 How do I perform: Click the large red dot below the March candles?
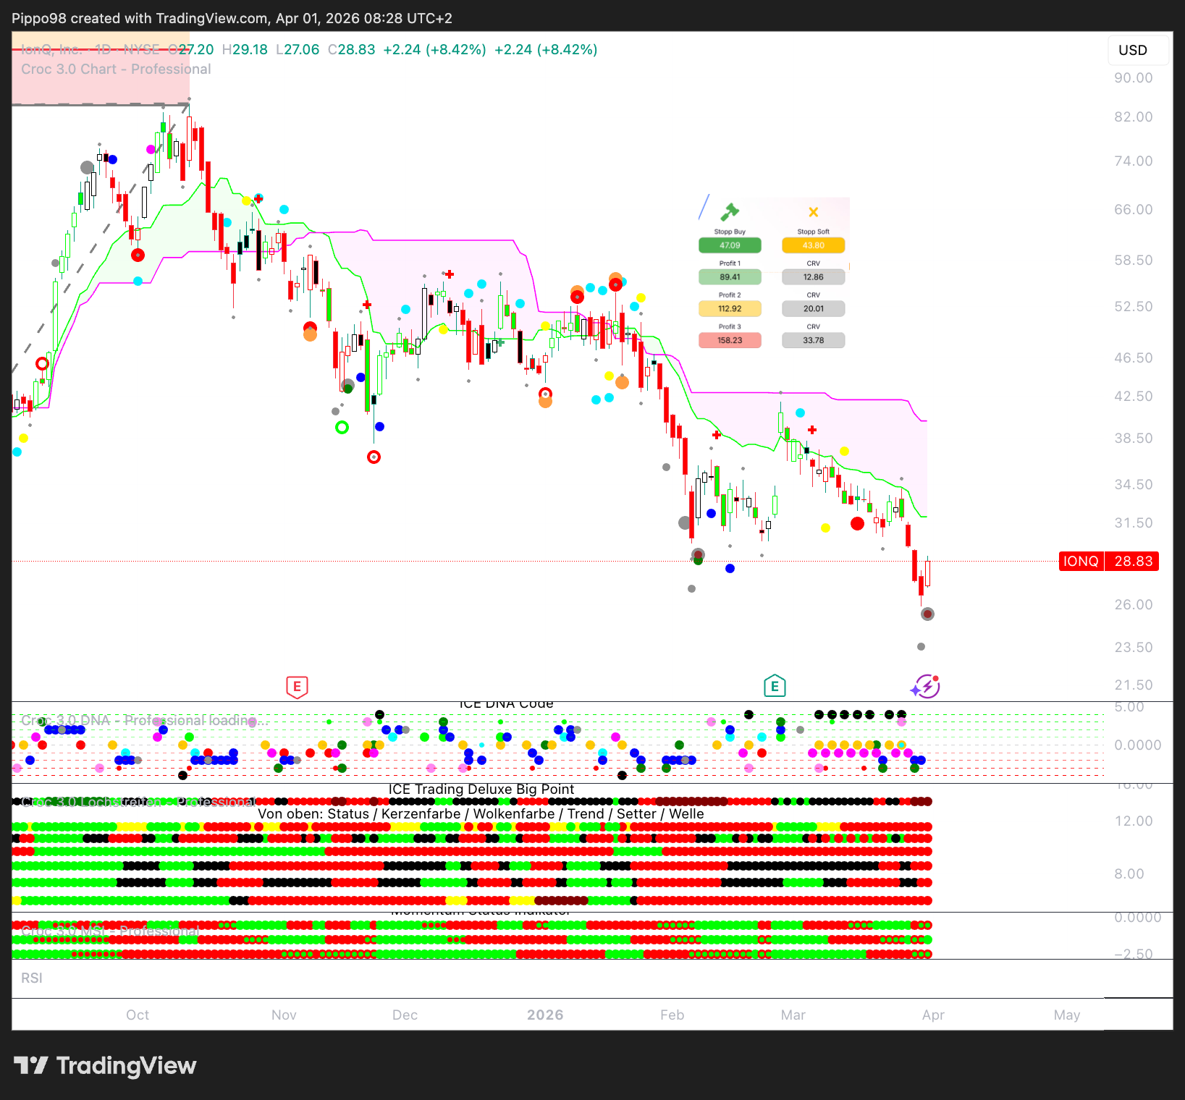click(857, 523)
